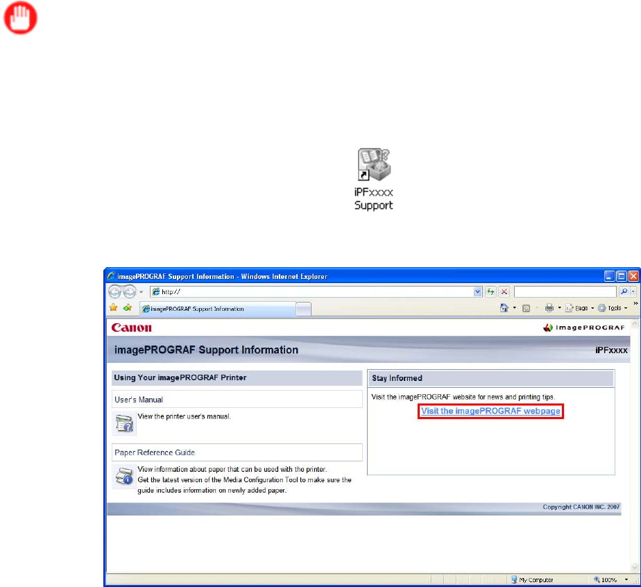
Task: Open the search options dropdown arrow
Action: (633, 291)
